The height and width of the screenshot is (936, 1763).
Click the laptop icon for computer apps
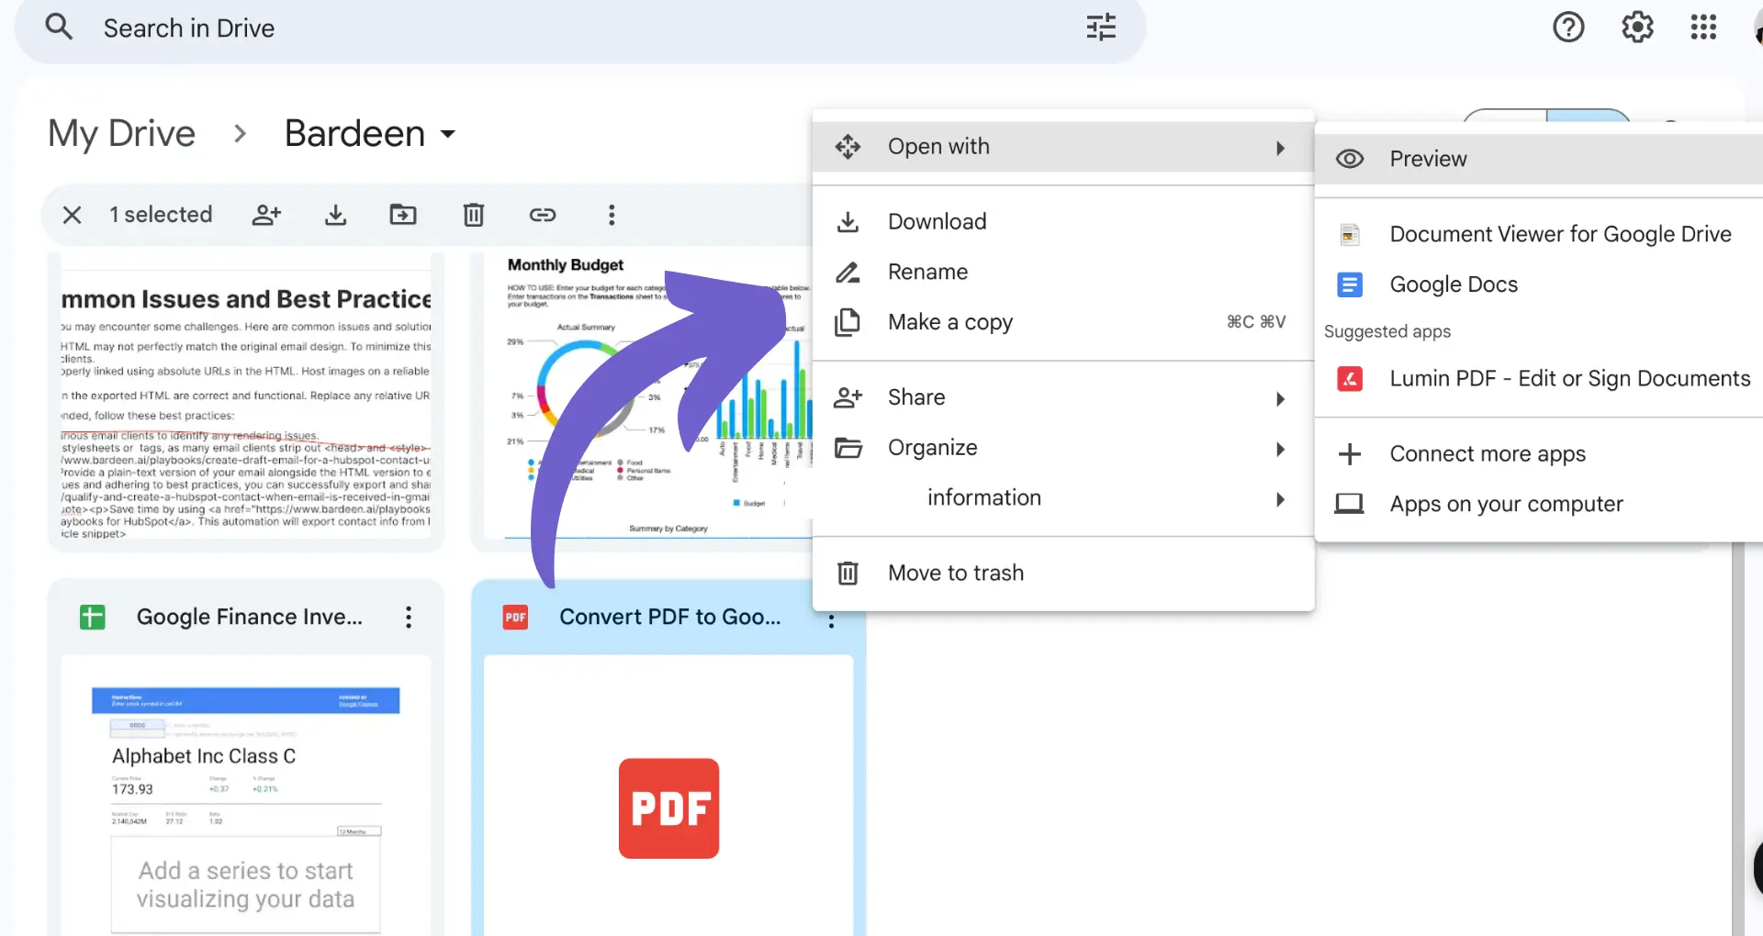pyautogui.click(x=1349, y=504)
